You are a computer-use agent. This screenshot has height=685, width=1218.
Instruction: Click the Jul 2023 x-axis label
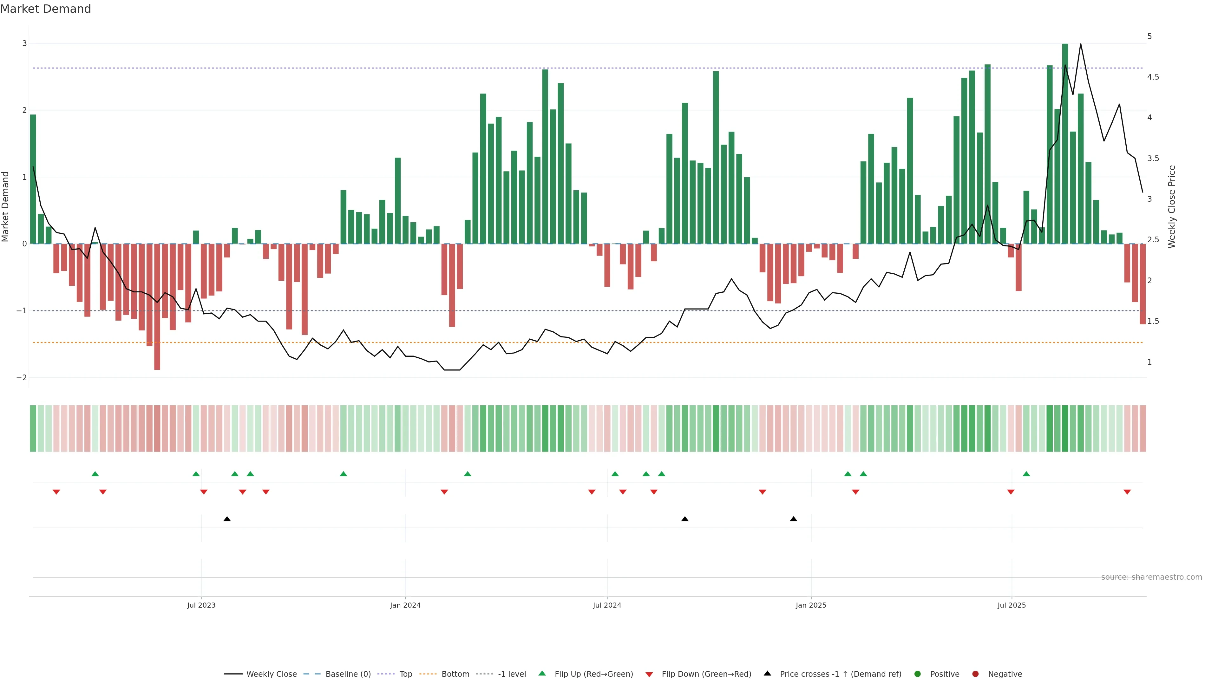(201, 605)
